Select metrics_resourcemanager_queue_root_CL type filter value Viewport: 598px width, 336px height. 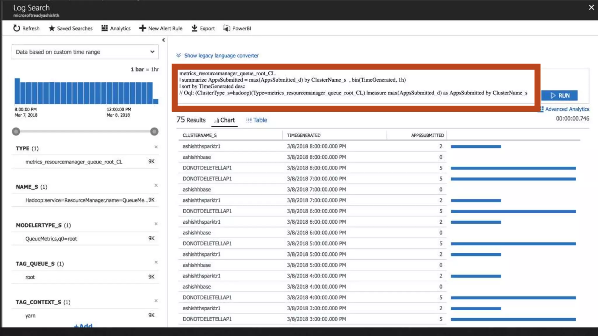74,162
